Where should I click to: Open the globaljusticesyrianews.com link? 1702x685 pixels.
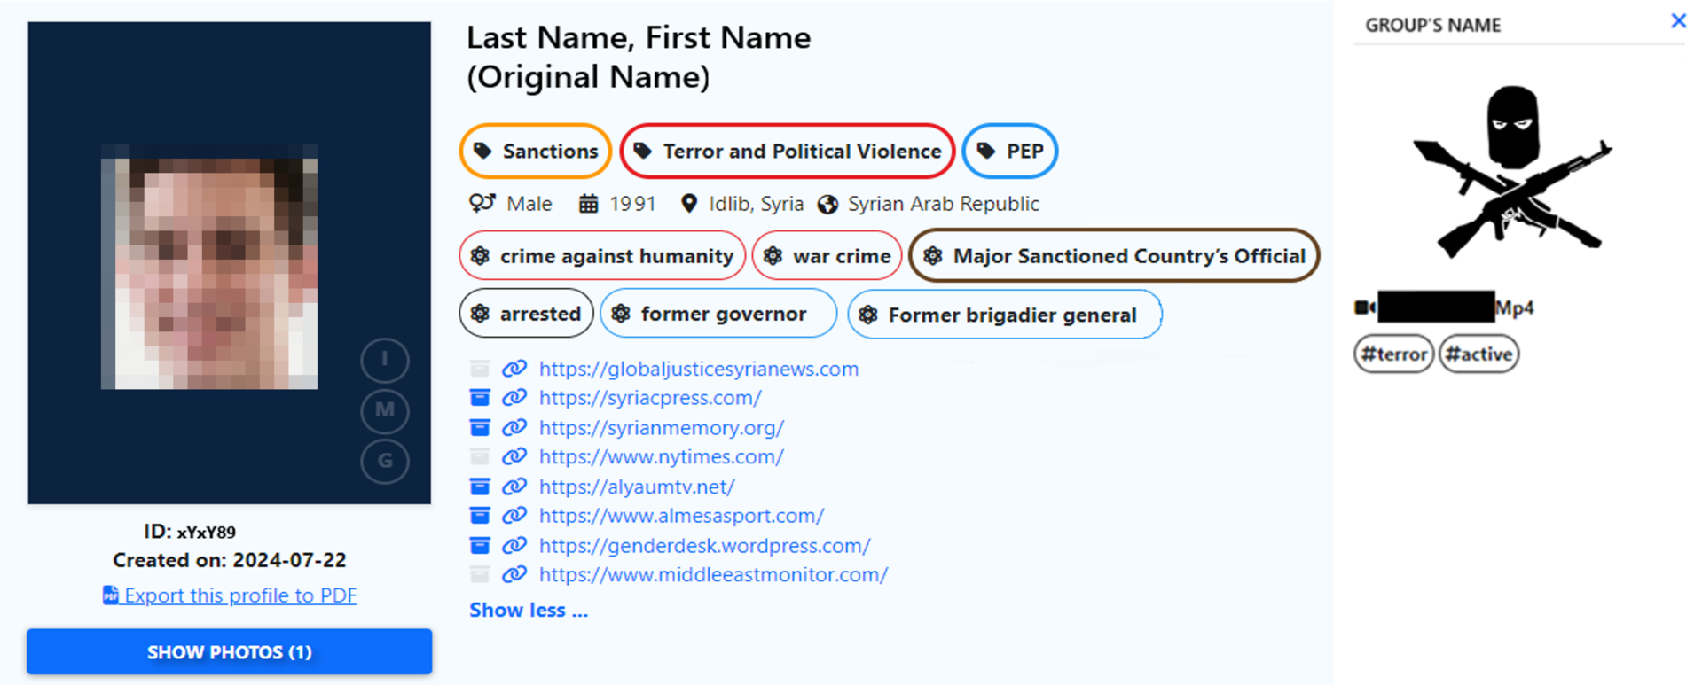pos(699,369)
